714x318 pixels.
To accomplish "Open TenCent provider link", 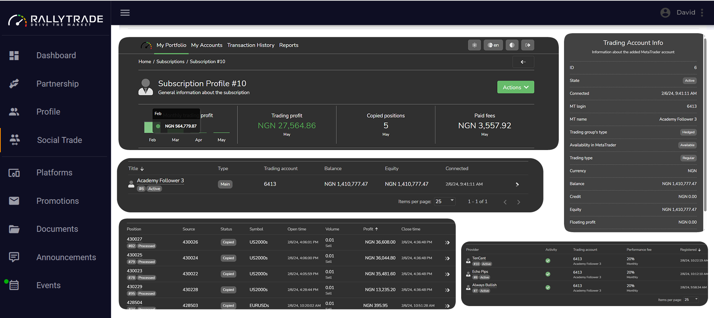I will tap(479, 258).
